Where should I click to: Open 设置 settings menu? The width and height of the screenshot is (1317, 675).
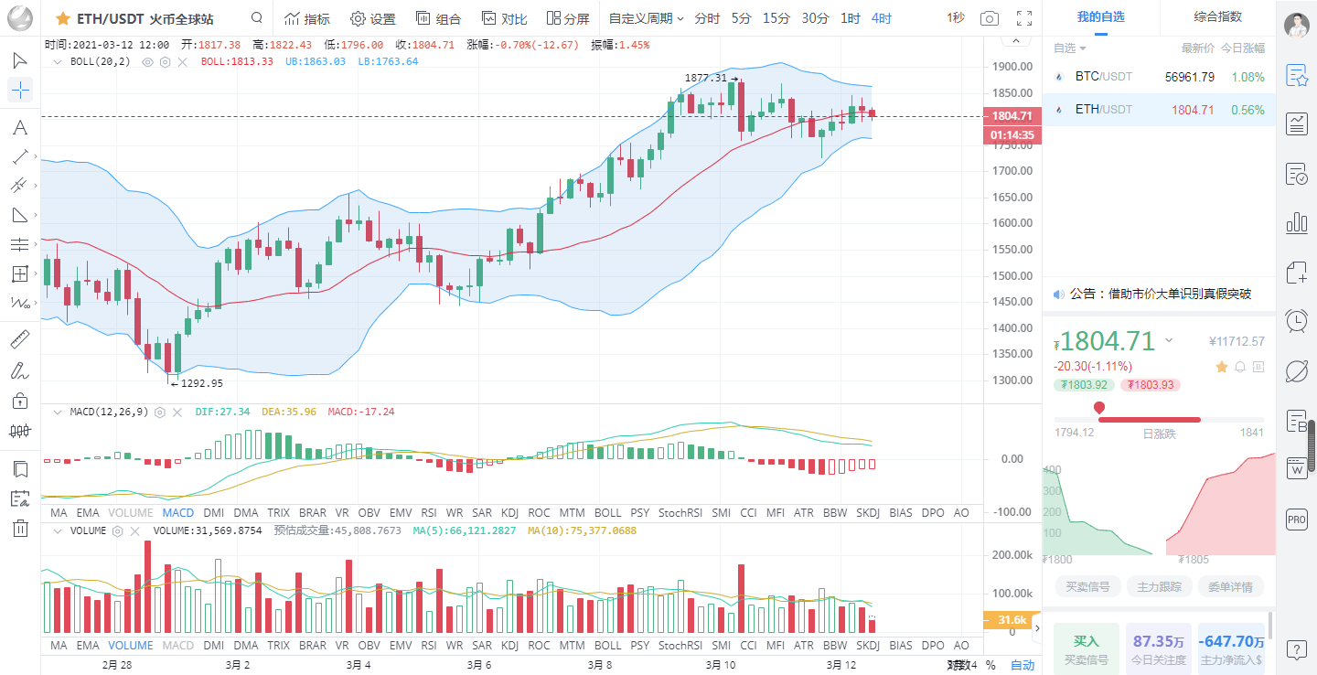click(x=373, y=18)
